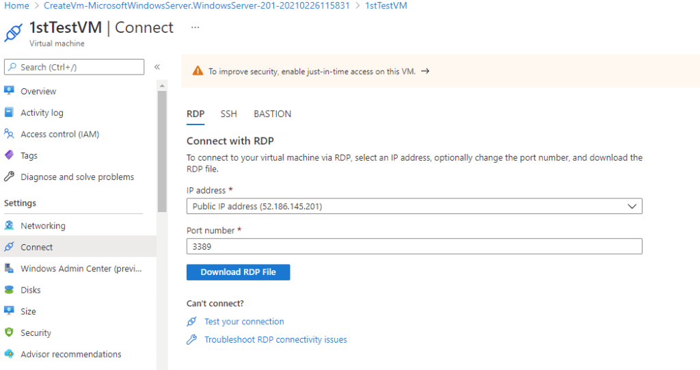The width and height of the screenshot is (700, 370).
Task: Open the ellipsis more options menu
Action: point(195,27)
